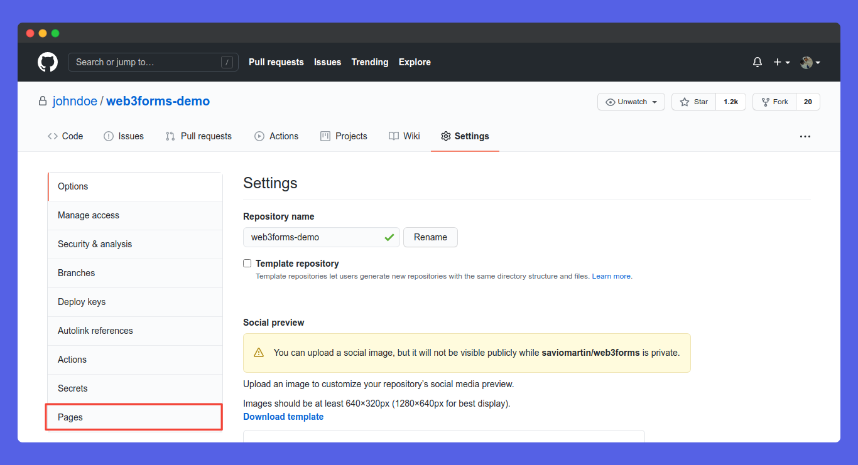The height and width of the screenshot is (465, 858).
Task: Click the warning triangle in social preview notice
Action: [259, 353]
